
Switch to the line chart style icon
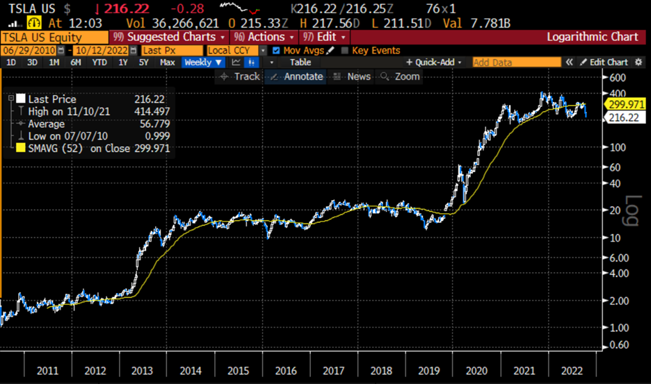tap(236, 62)
